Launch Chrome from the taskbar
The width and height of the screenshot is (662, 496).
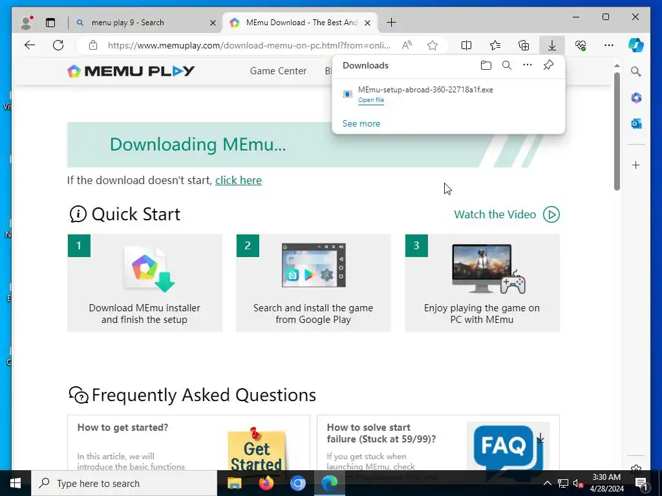(x=297, y=483)
